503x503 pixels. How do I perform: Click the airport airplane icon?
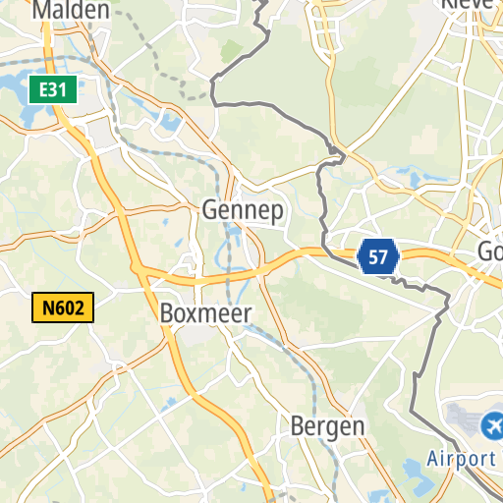[492, 426]
